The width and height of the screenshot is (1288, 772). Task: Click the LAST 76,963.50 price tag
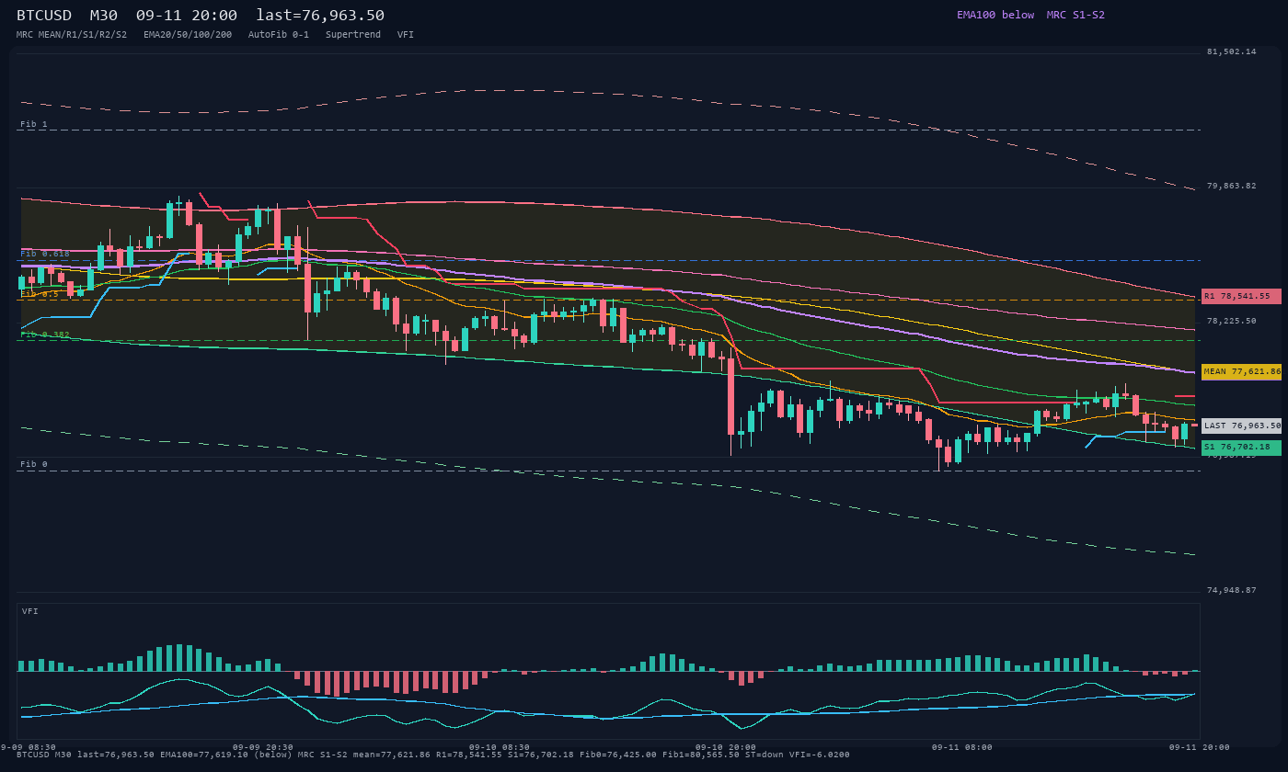point(1241,426)
